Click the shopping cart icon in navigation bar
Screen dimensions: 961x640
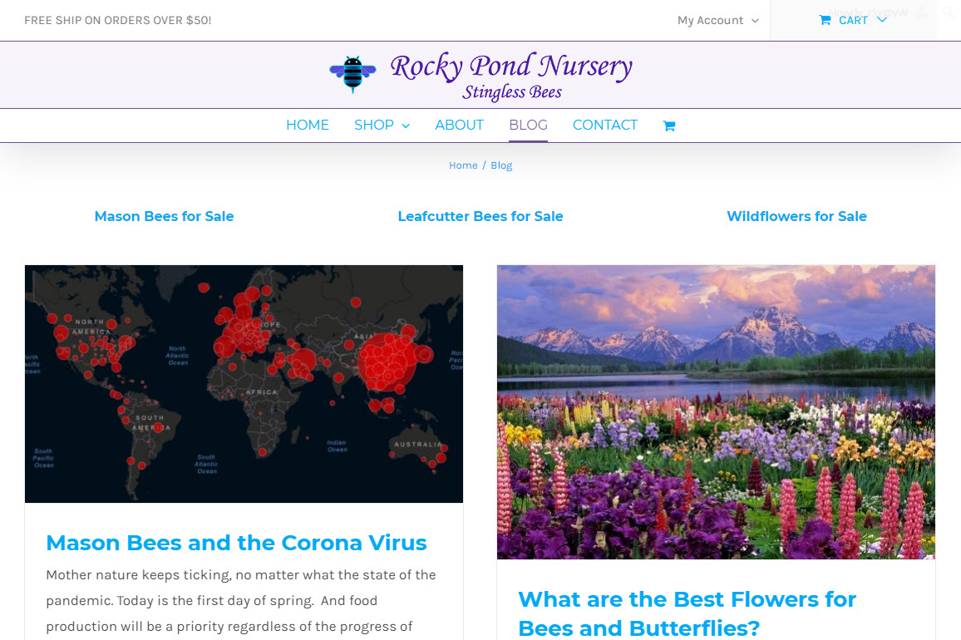pos(668,126)
